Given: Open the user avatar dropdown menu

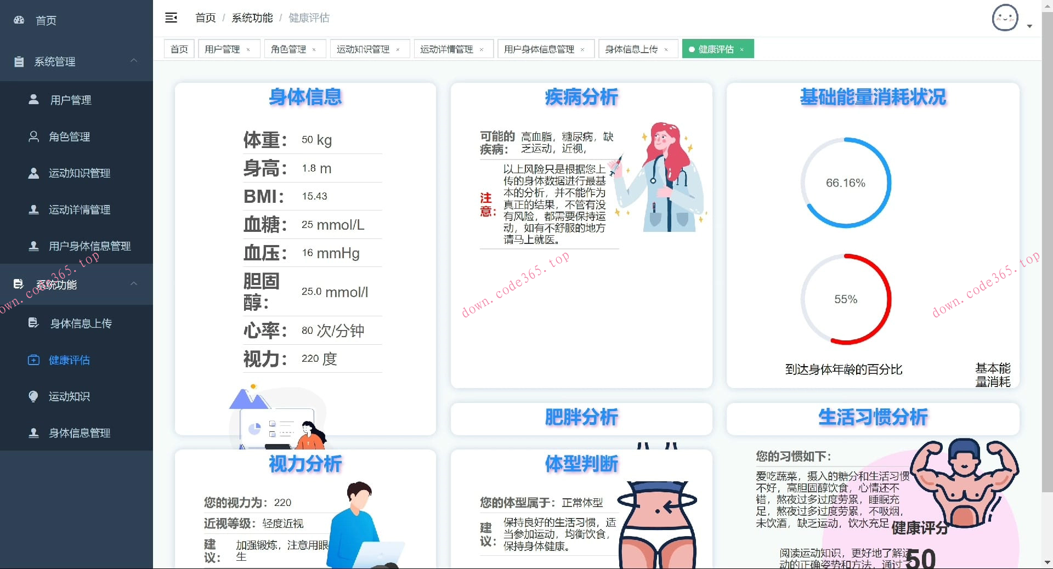Looking at the screenshot, I should point(1005,18).
